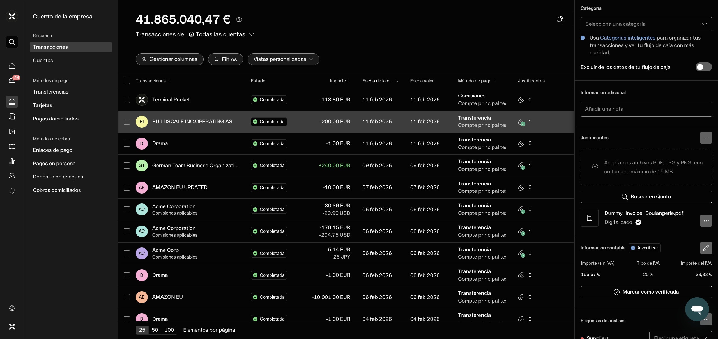
Task: Click the bank building icon in rail
Action: (12, 101)
